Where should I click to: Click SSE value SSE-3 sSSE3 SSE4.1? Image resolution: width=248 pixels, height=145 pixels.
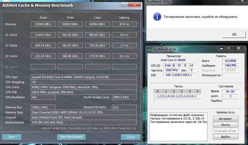click(179, 75)
